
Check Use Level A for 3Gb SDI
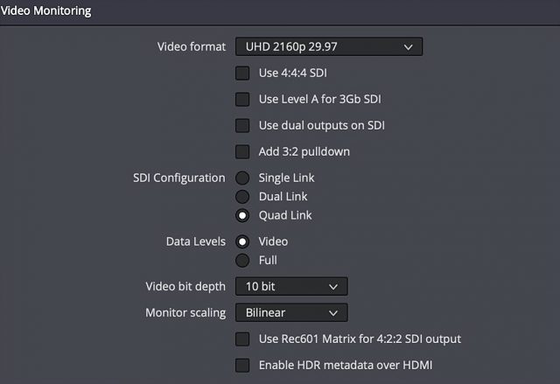click(x=242, y=99)
